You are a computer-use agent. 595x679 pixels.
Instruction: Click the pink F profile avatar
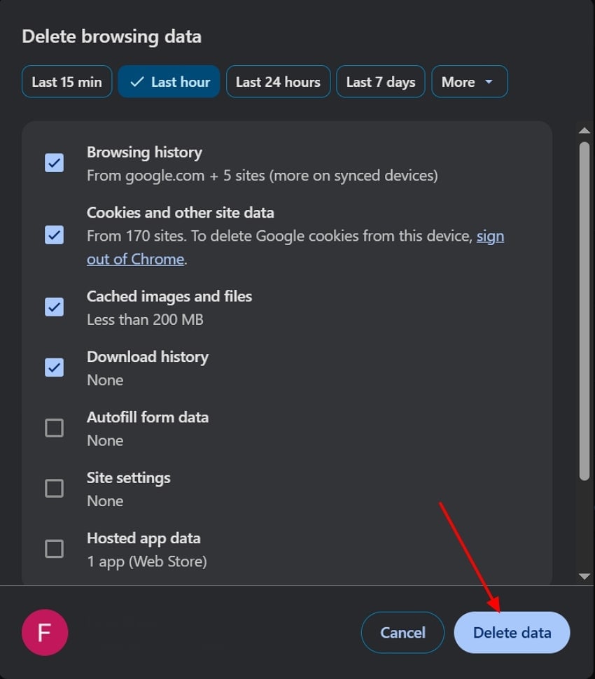pyautogui.click(x=45, y=632)
